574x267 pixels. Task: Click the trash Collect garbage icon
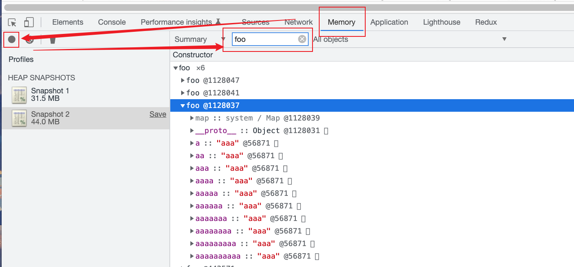(53, 40)
